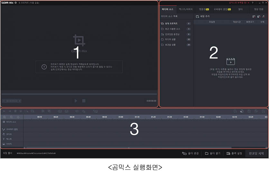Click the 폴더 변경 change folder button
270x173 pixels.
point(191,154)
